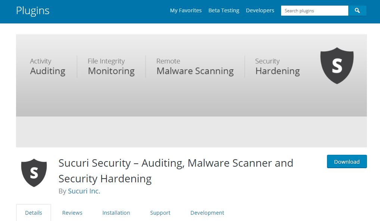Go to the Developers page
The height and width of the screenshot is (221, 380).
pyautogui.click(x=260, y=11)
